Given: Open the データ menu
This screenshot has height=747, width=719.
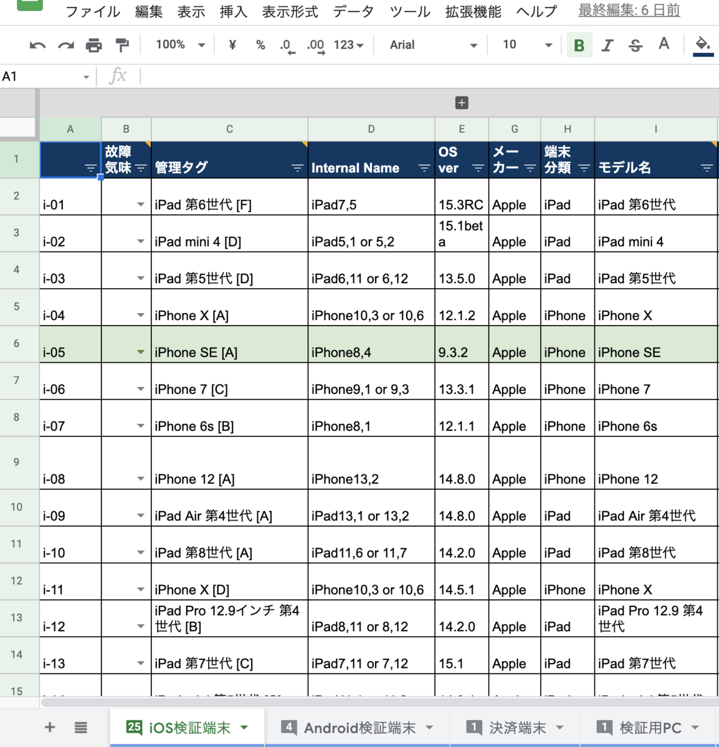Looking at the screenshot, I should point(354,11).
